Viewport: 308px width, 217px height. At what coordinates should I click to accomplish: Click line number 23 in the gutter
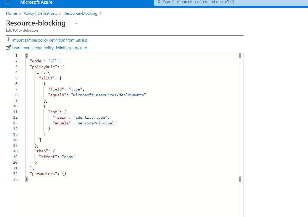(15, 179)
